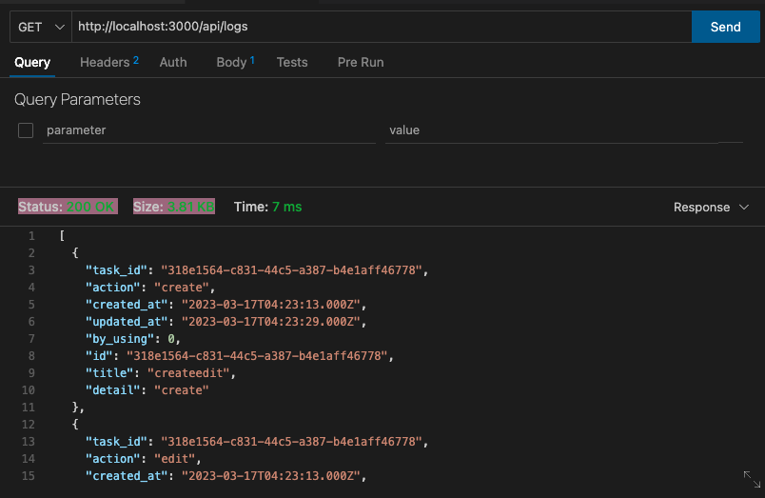Click the parameter value field

click(551, 130)
